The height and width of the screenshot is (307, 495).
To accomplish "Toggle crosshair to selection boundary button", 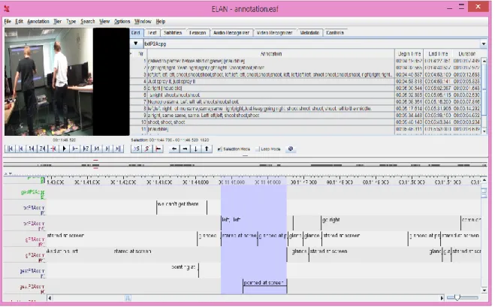I will (158, 149).
